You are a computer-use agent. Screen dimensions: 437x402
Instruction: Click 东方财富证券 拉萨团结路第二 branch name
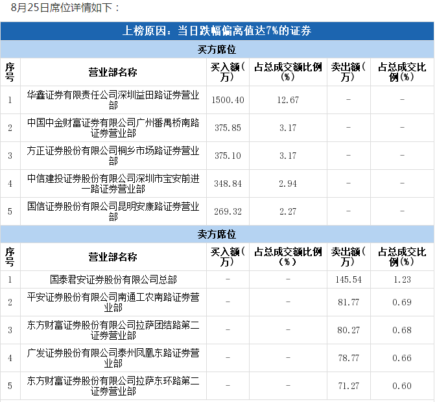(x=113, y=330)
